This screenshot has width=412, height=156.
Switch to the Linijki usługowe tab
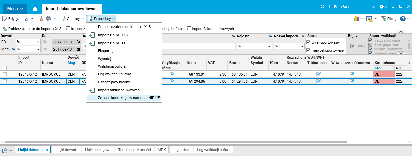pos(98,150)
